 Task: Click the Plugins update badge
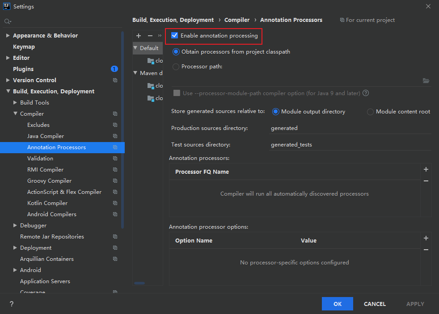114,69
